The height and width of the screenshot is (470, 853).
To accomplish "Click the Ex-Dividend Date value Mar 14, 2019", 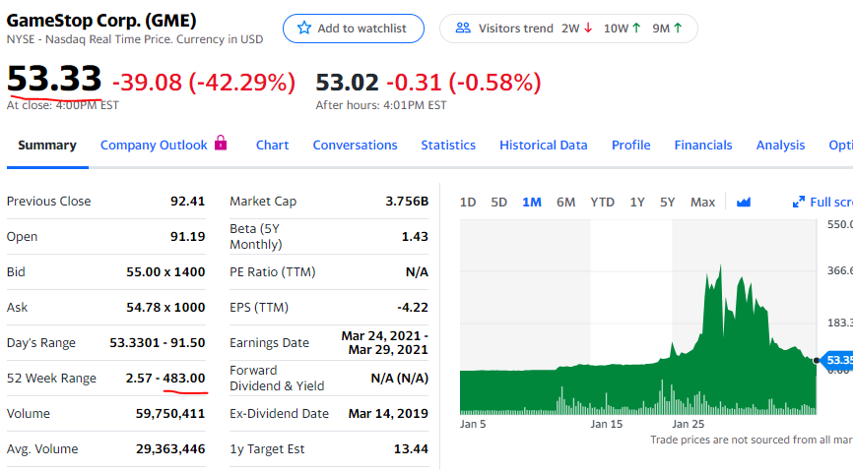I will pyautogui.click(x=388, y=414).
